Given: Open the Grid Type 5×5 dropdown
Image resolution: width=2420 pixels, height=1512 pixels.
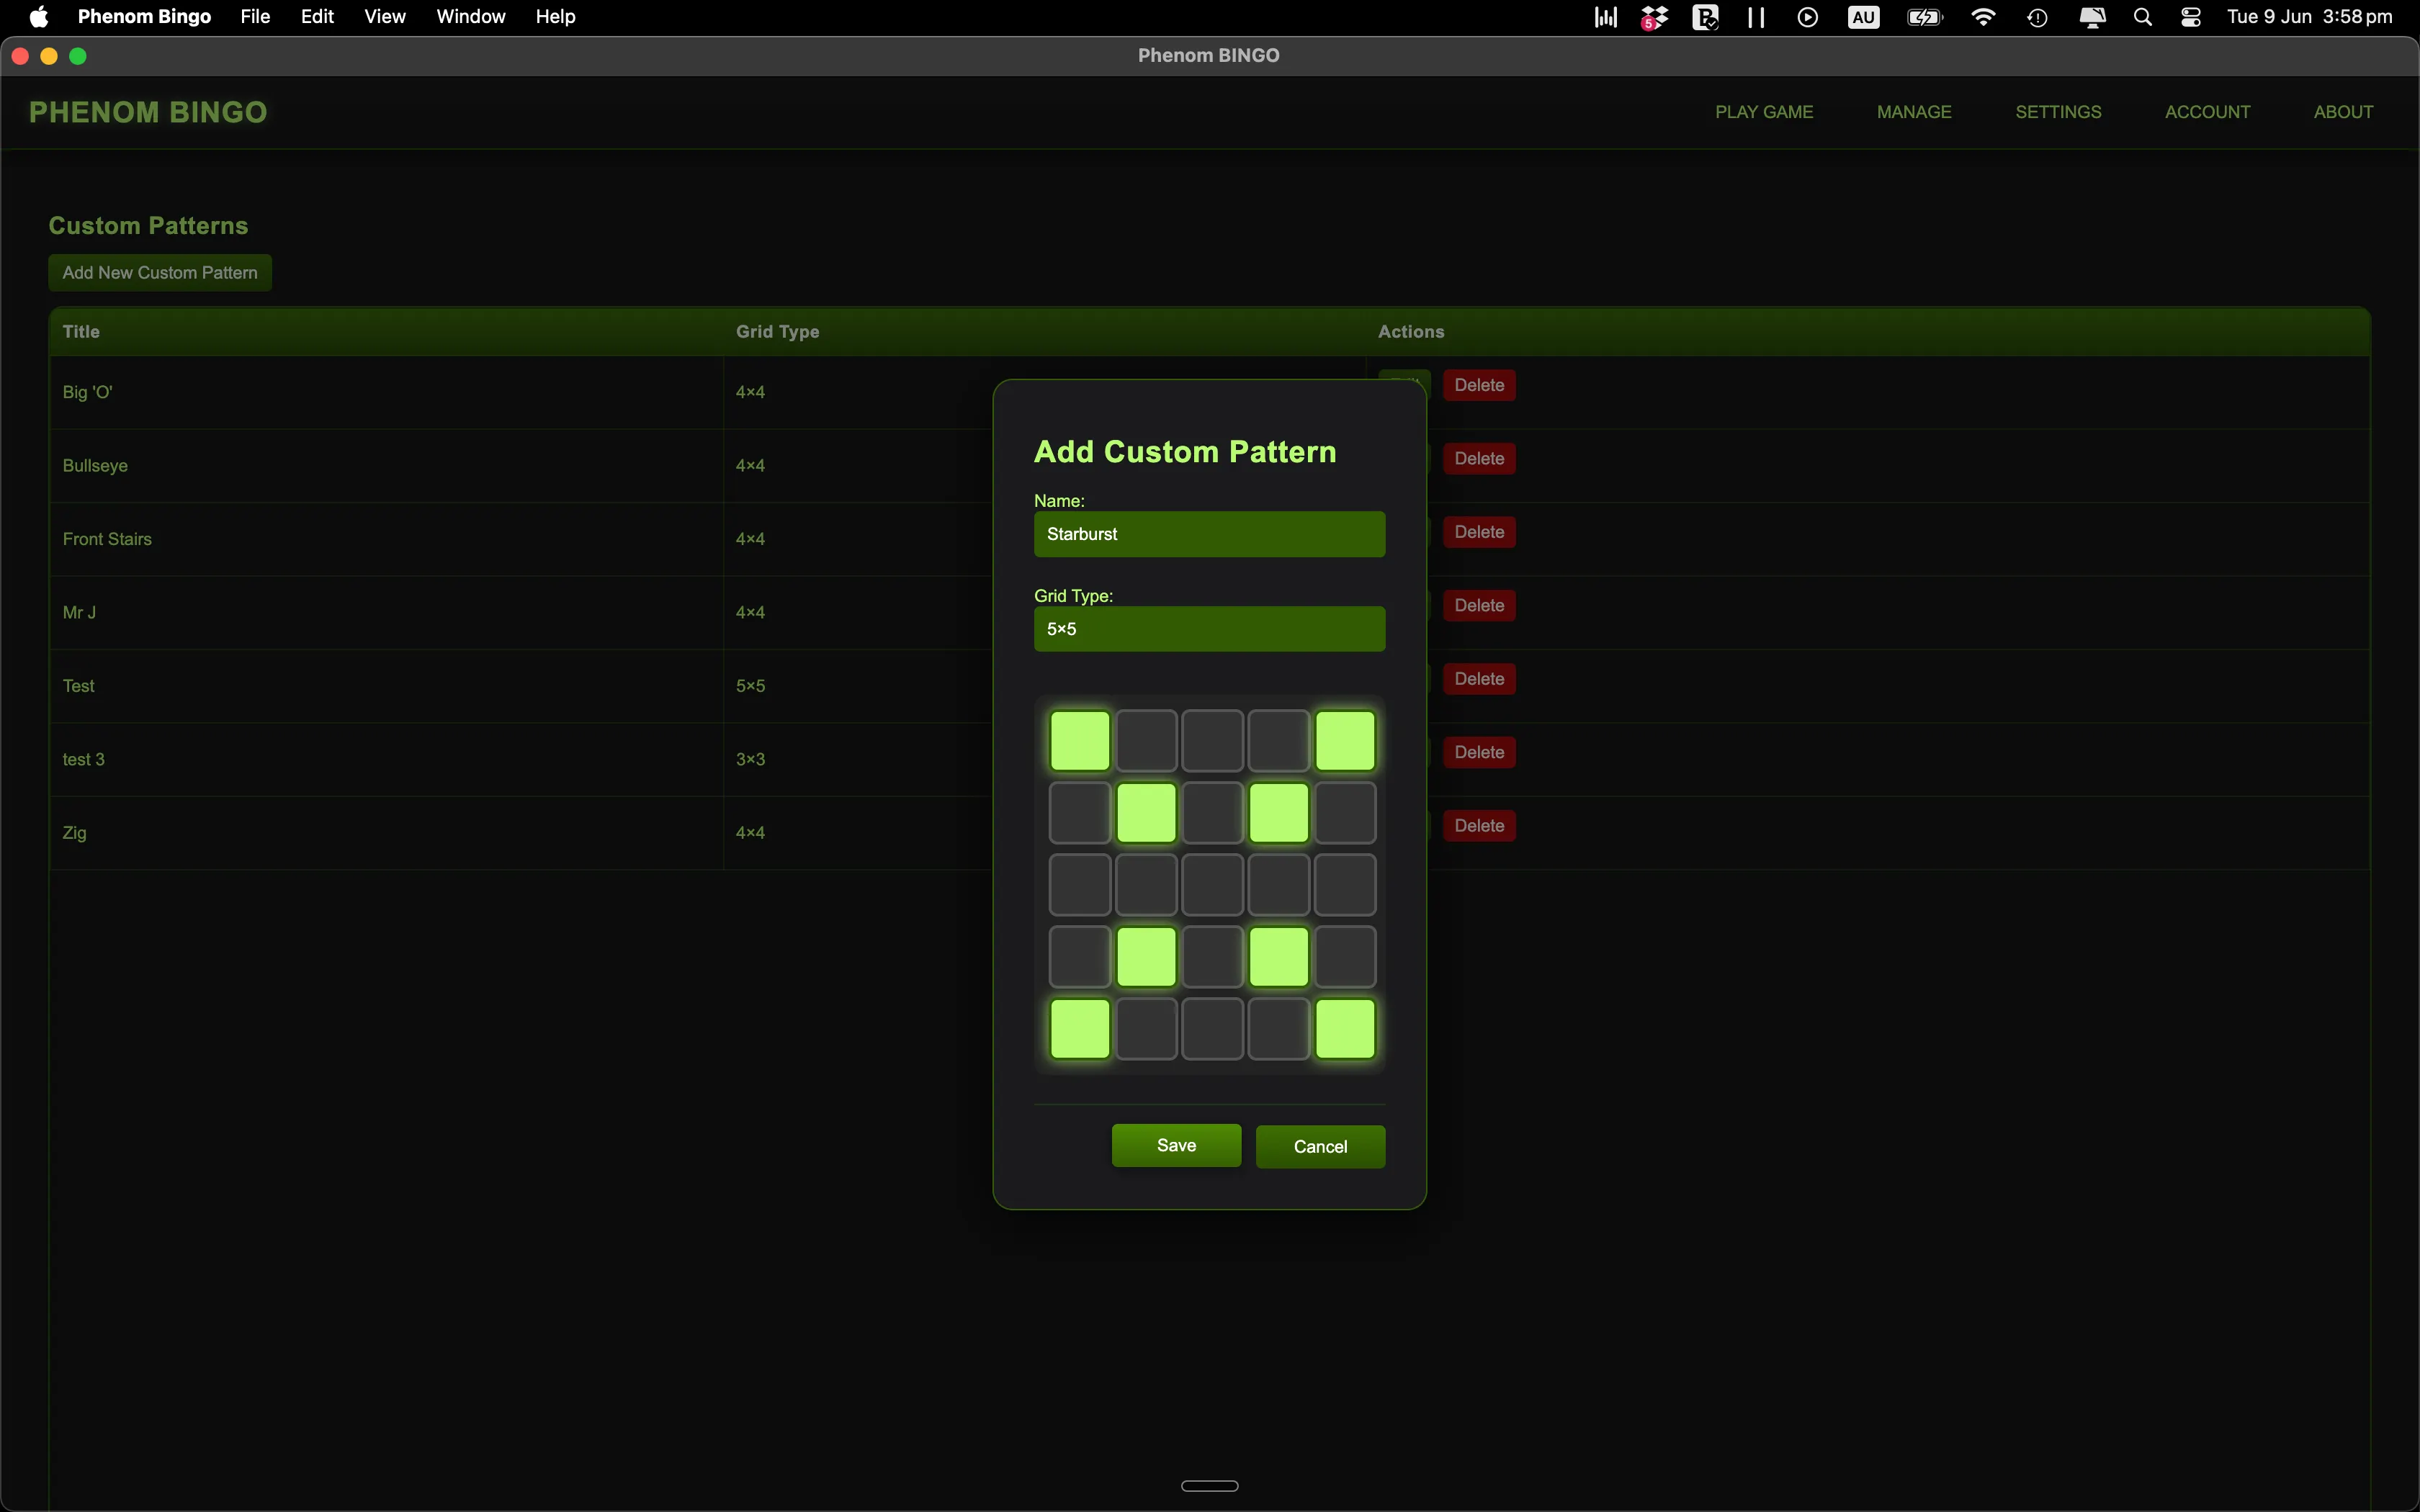Looking at the screenshot, I should [1209, 629].
